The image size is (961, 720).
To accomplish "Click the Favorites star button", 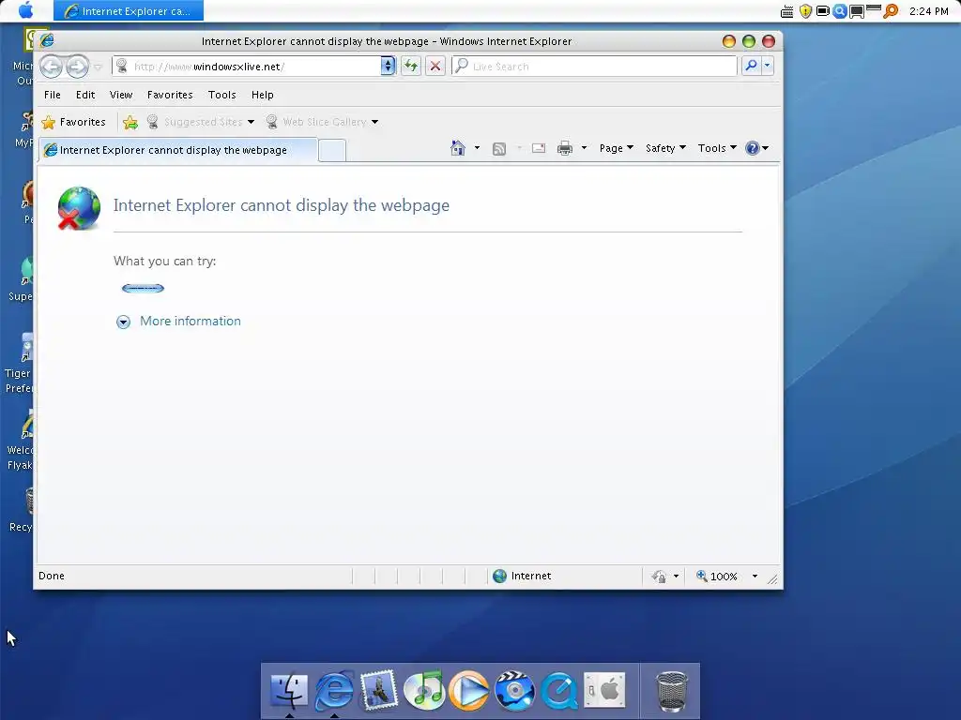I will tap(73, 122).
